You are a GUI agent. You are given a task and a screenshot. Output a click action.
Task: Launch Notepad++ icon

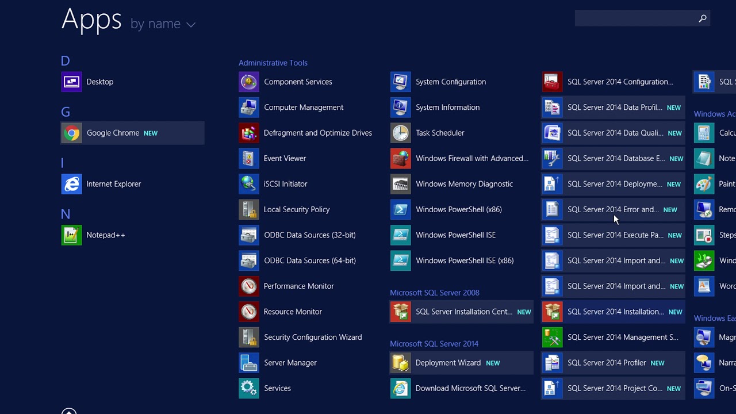(71, 235)
